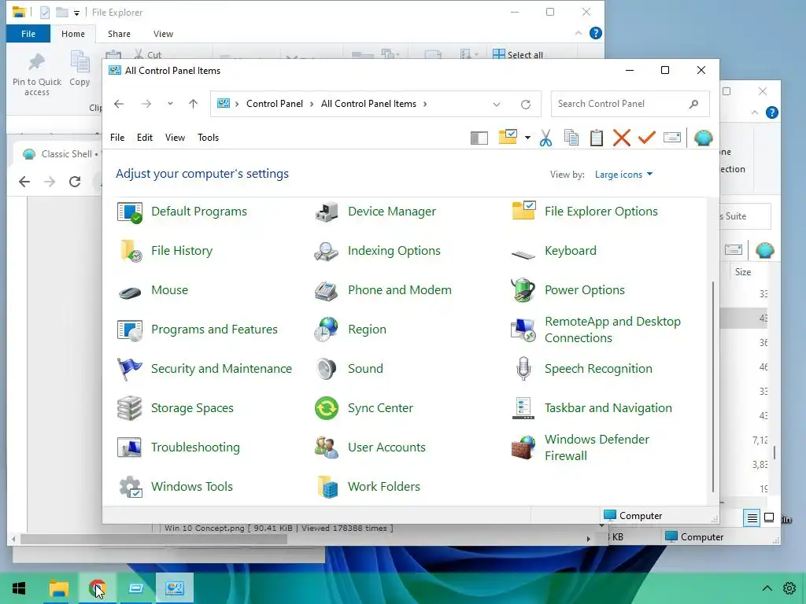The height and width of the screenshot is (604, 806).
Task: Open Keyboard settings item
Action: point(553,251)
